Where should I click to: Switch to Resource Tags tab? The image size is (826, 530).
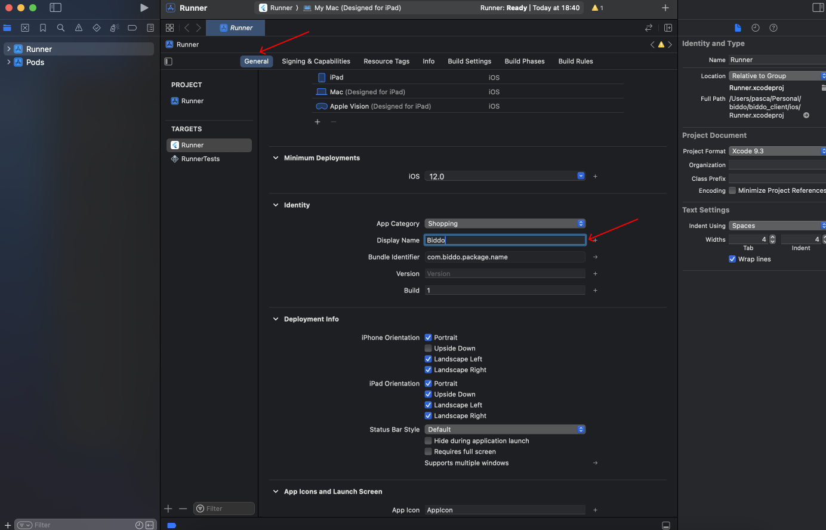[387, 61]
